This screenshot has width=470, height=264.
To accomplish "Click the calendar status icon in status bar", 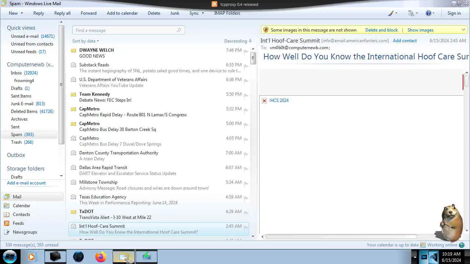I will click(423, 245).
